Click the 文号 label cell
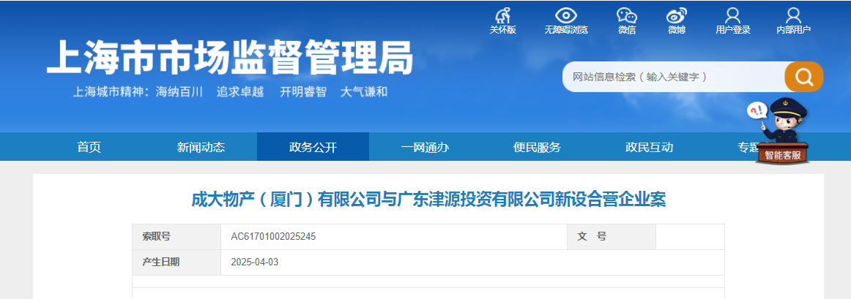 tap(611, 237)
